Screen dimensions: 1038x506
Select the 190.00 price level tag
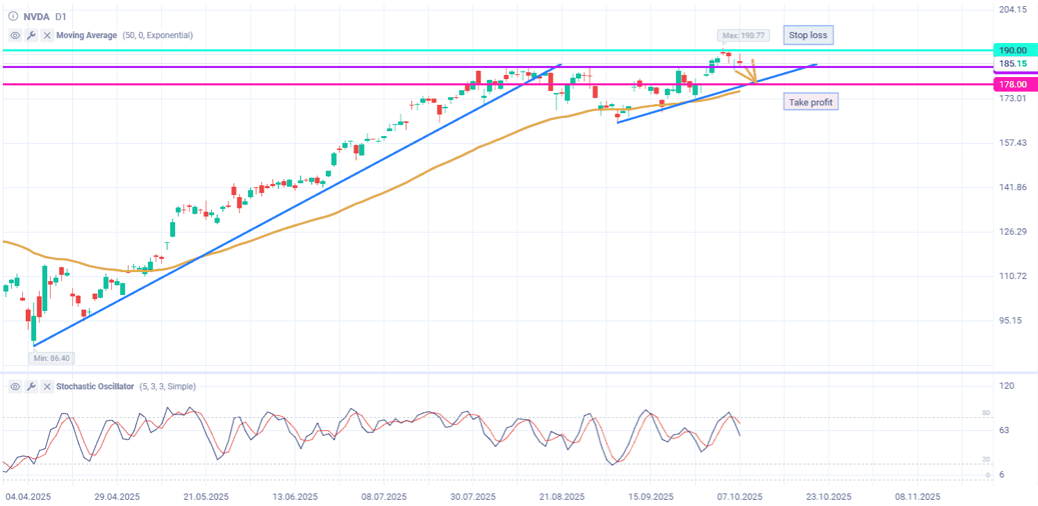pyautogui.click(x=1012, y=51)
